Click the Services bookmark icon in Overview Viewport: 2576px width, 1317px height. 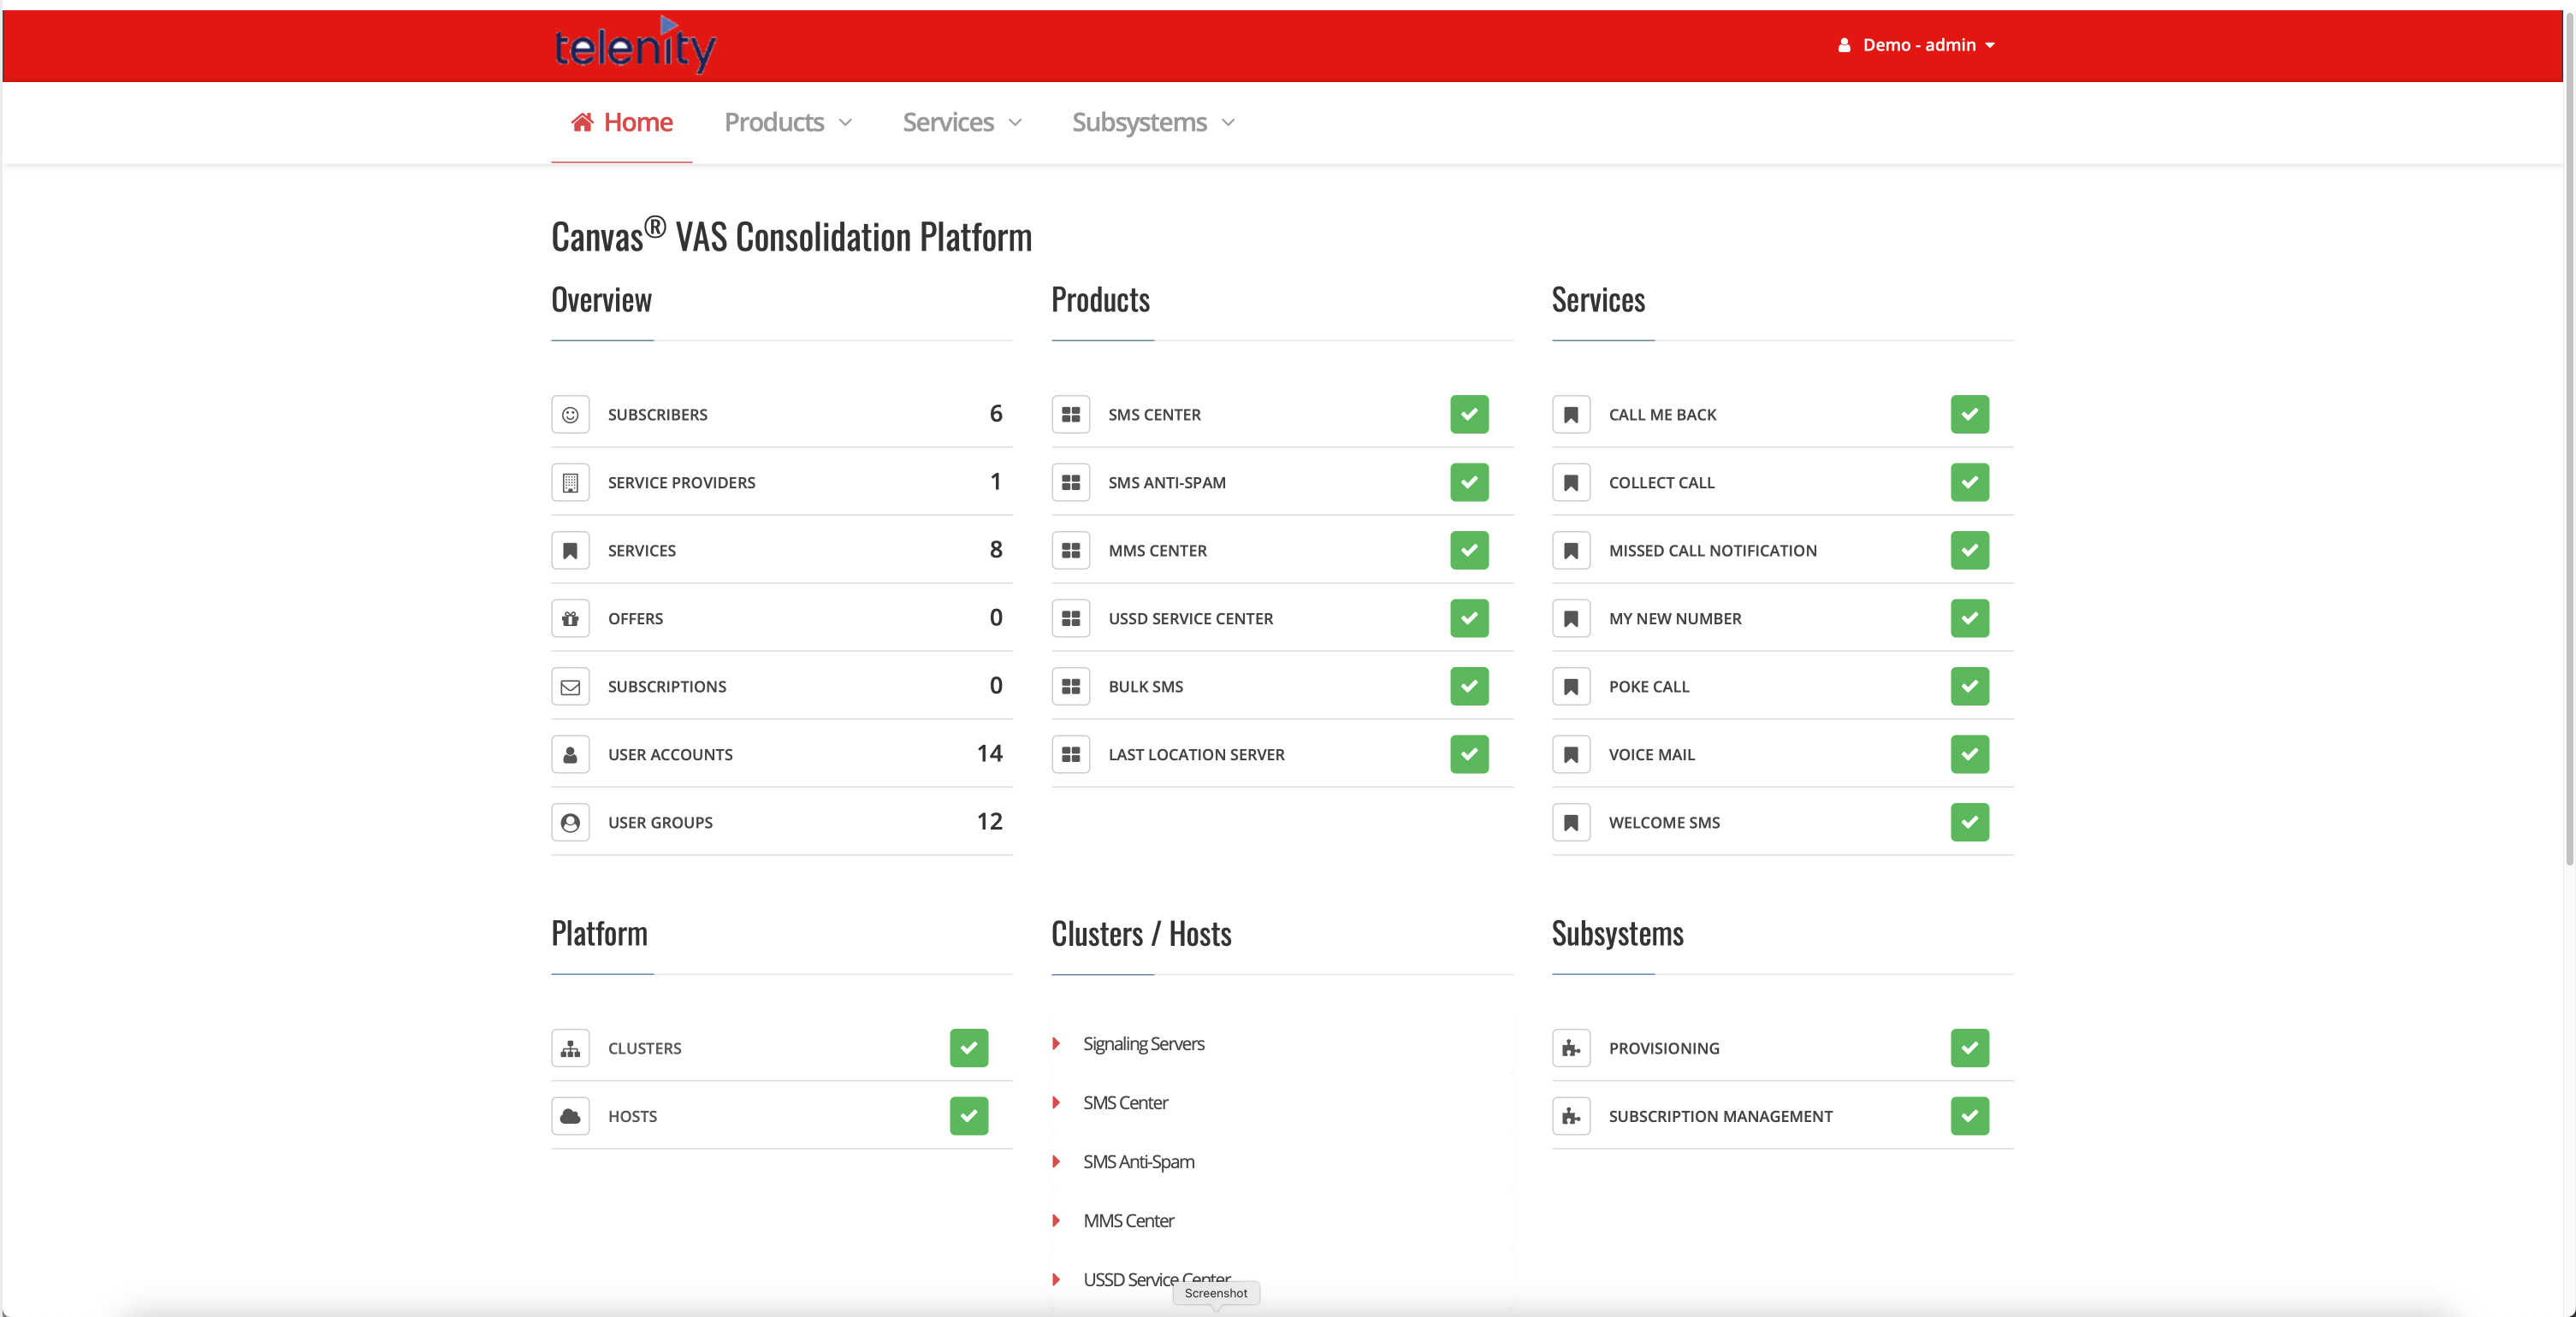570,551
